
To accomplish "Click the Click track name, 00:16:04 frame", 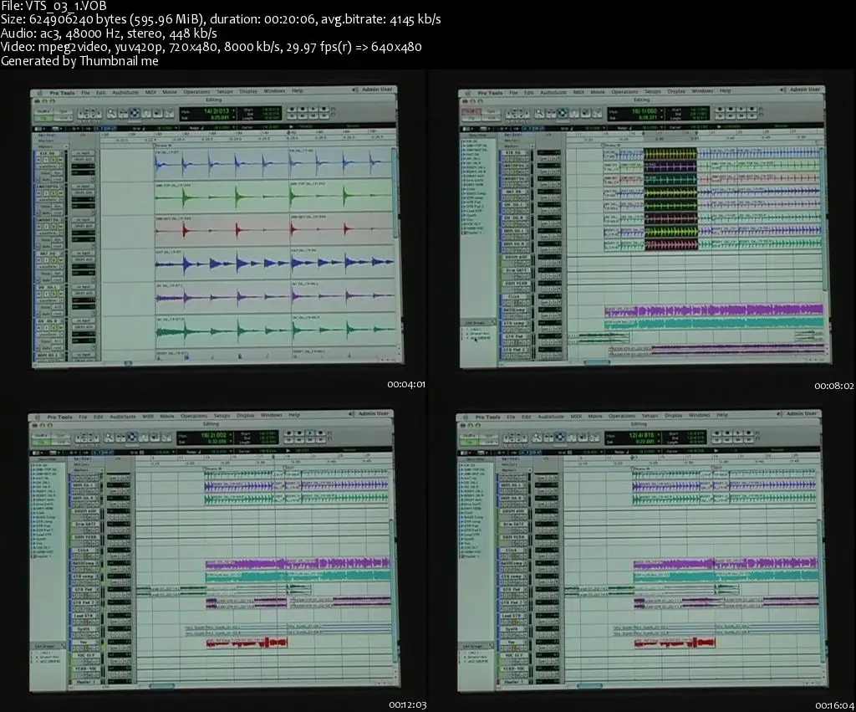I will [x=512, y=550].
